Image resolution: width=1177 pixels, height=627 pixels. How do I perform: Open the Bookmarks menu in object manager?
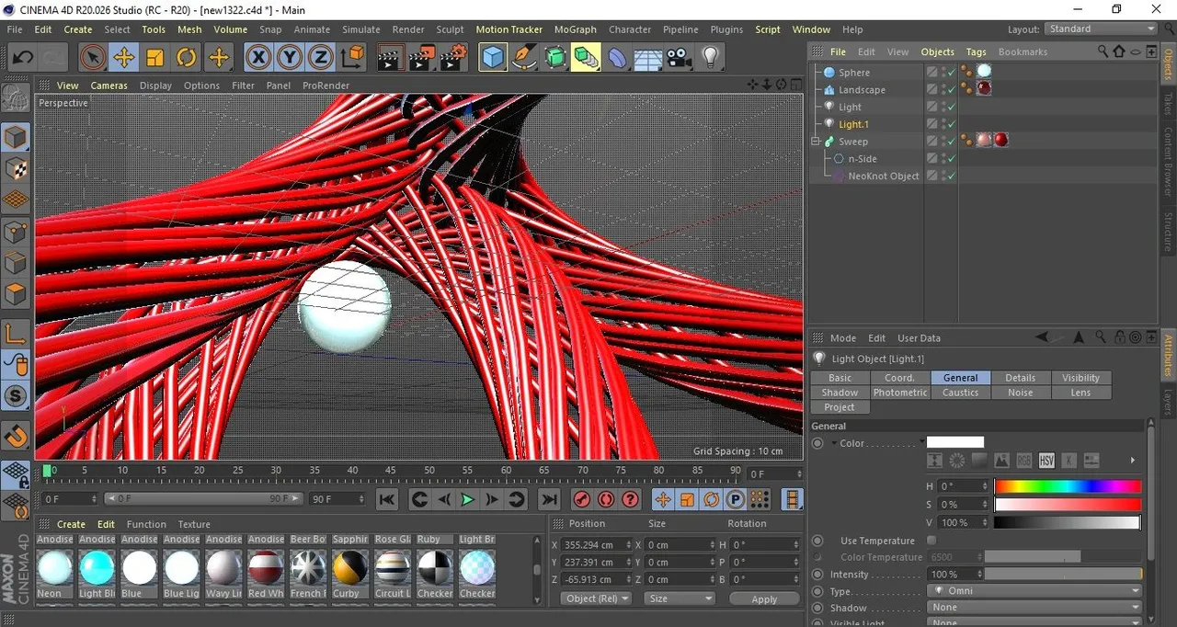(x=1023, y=51)
